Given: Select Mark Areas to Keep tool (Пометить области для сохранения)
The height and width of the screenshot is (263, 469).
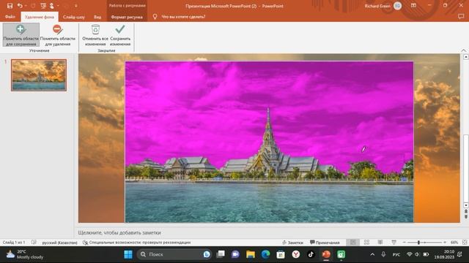Looking at the screenshot, I should tap(21, 35).
